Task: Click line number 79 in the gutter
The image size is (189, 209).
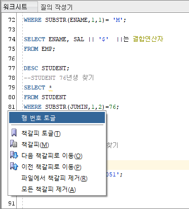Action: point(12,87)
